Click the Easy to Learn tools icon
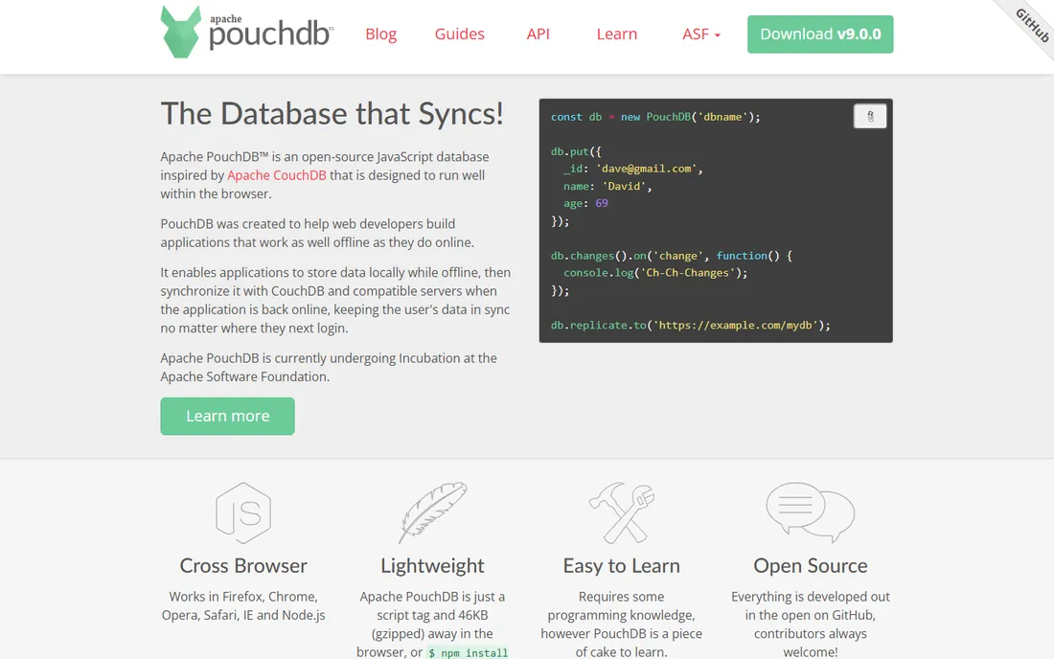Screen dimensions: 1054x659 (x=622, y=512)
